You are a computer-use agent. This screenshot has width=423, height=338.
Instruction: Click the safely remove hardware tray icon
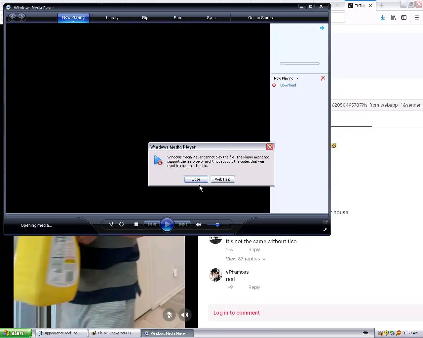click(392, 333)
